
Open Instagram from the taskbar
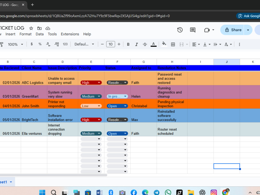coord(213,192)
